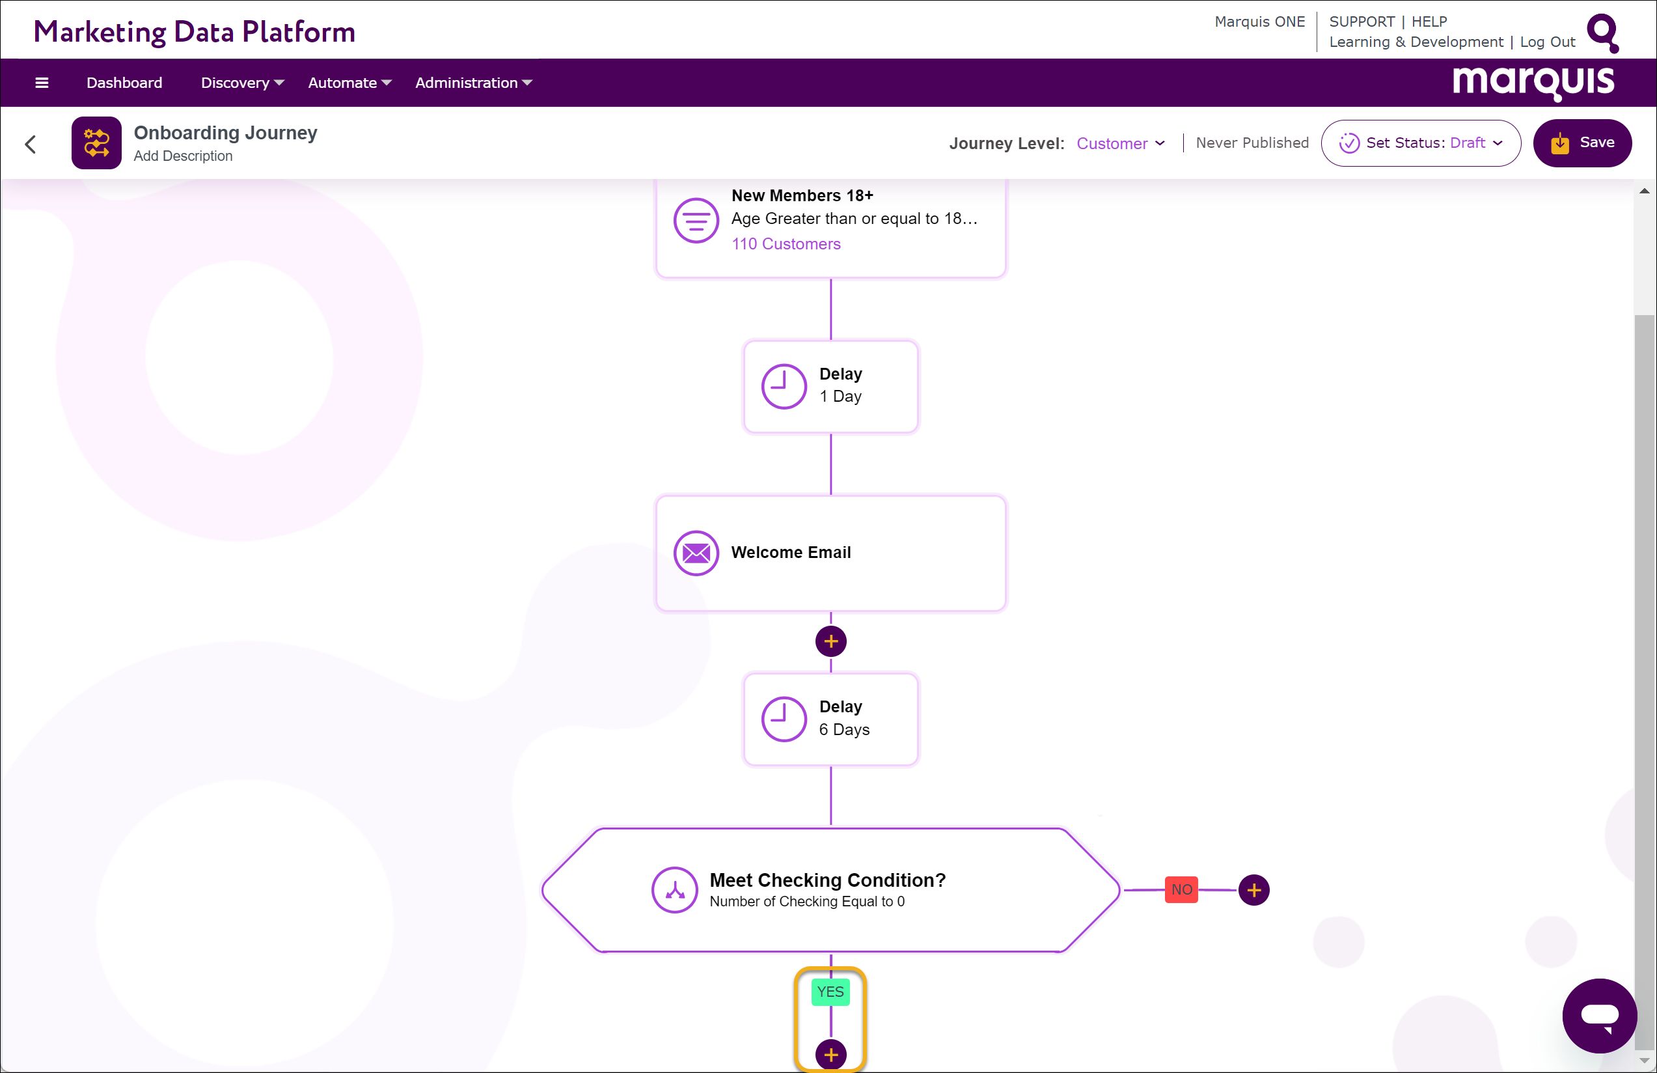Open the hamburger menu icon
The image size is (1657, 1073).
click(42, 83)
